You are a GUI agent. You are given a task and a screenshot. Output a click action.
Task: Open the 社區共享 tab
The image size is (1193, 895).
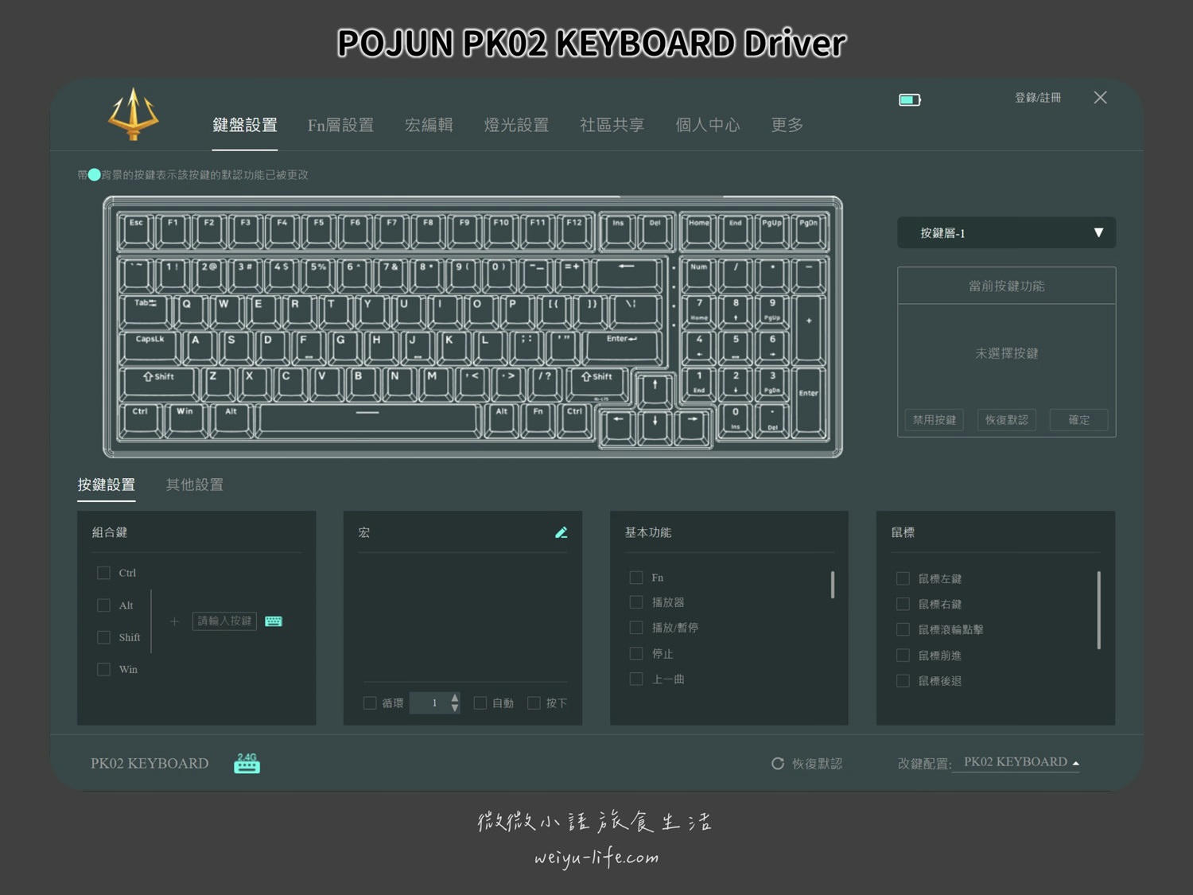point(612,125)
